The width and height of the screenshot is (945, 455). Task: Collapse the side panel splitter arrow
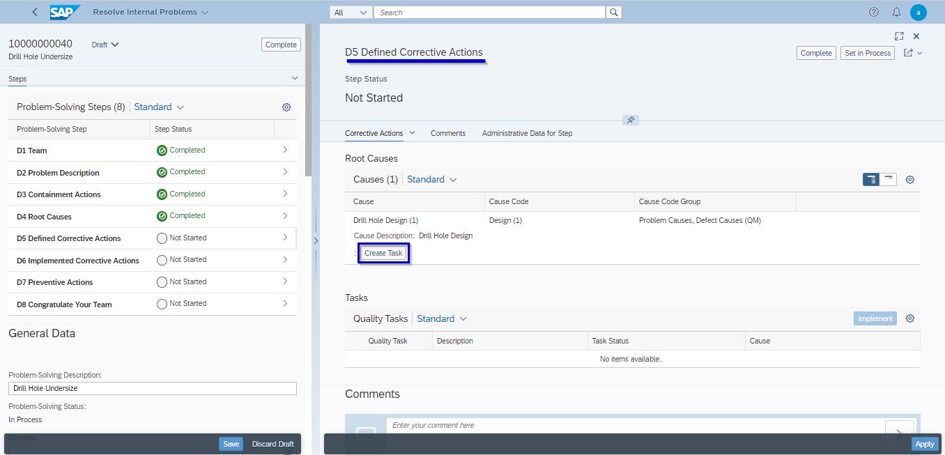click(x=316, y=240)
